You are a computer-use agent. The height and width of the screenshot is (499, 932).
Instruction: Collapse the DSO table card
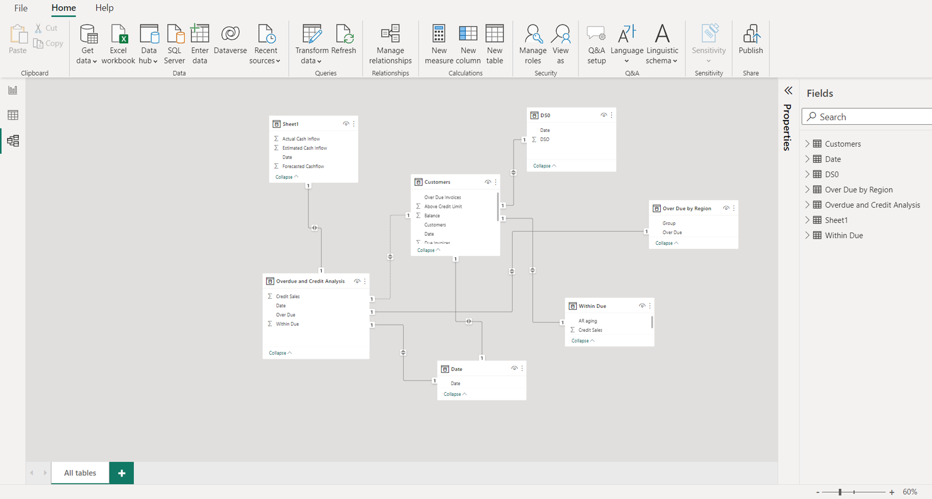coord(545,166)
